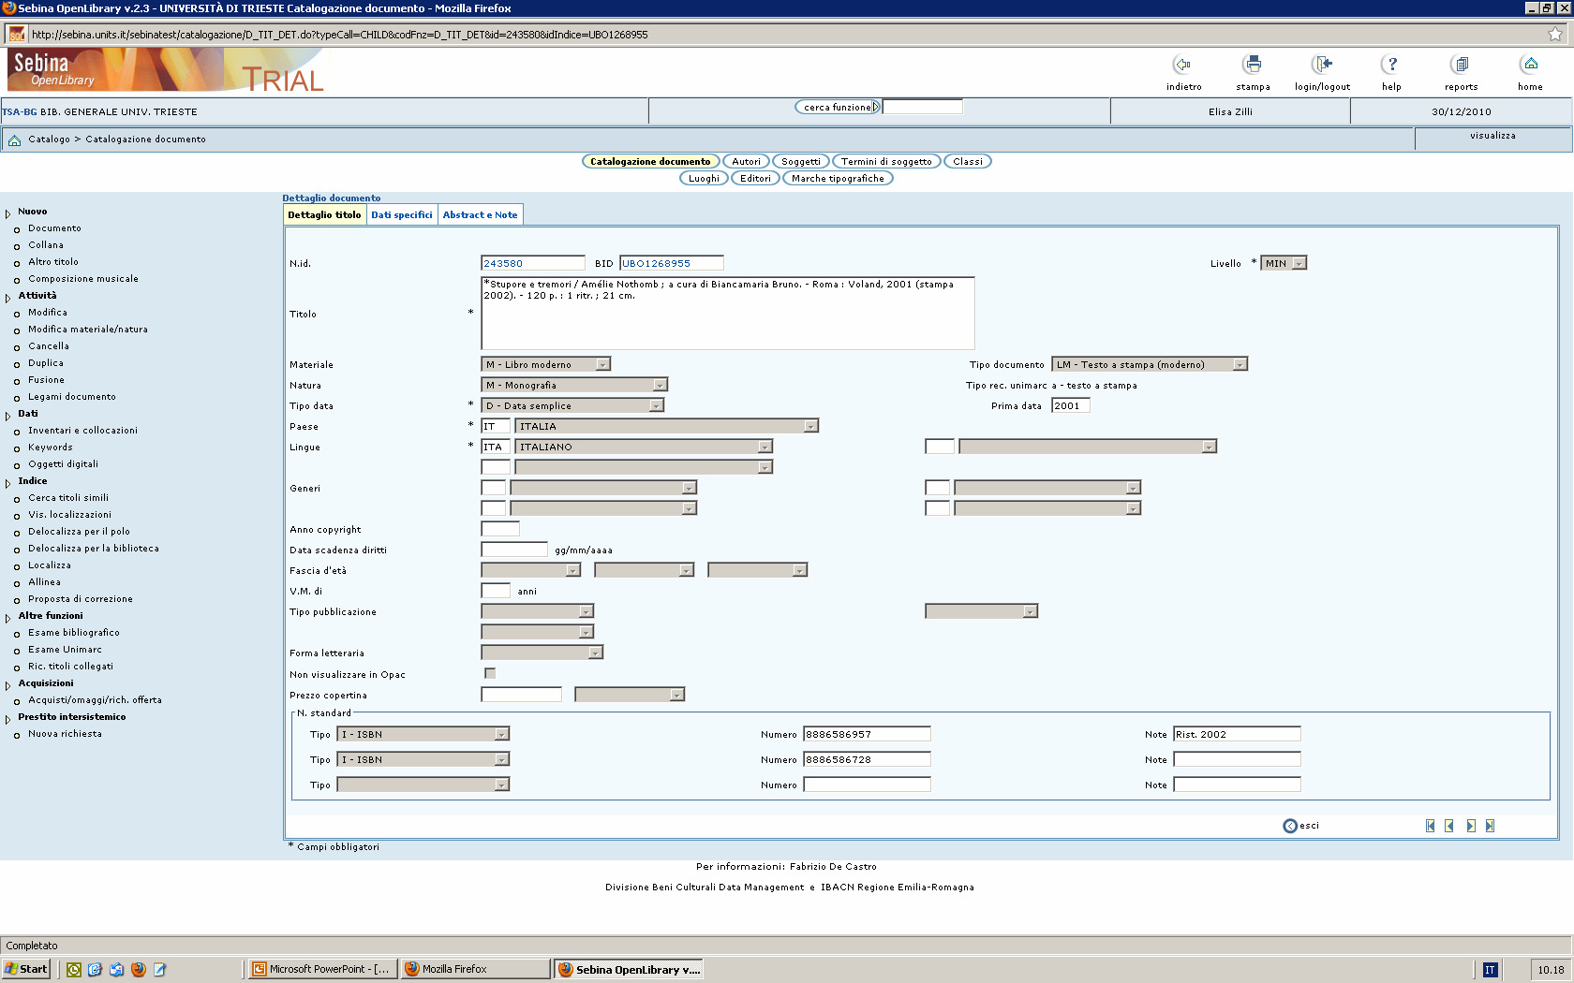Open the Tipo data dropdown
1574x983 pixels.
point(572,405)
